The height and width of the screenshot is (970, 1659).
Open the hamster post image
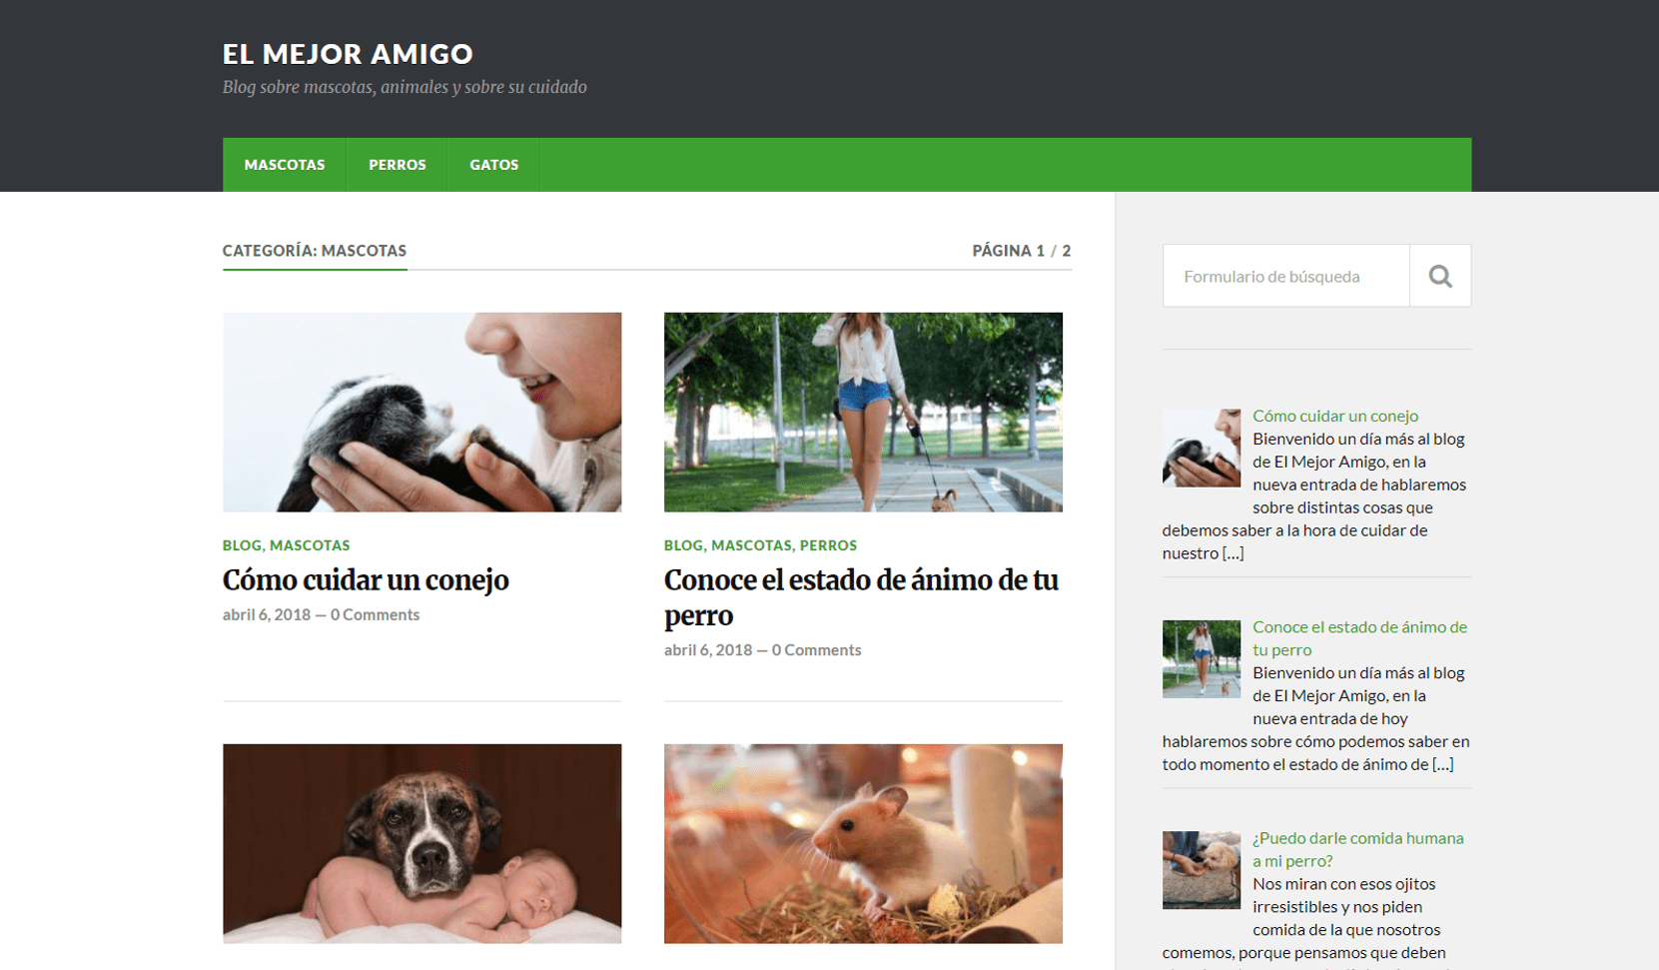tap(863, 843)
